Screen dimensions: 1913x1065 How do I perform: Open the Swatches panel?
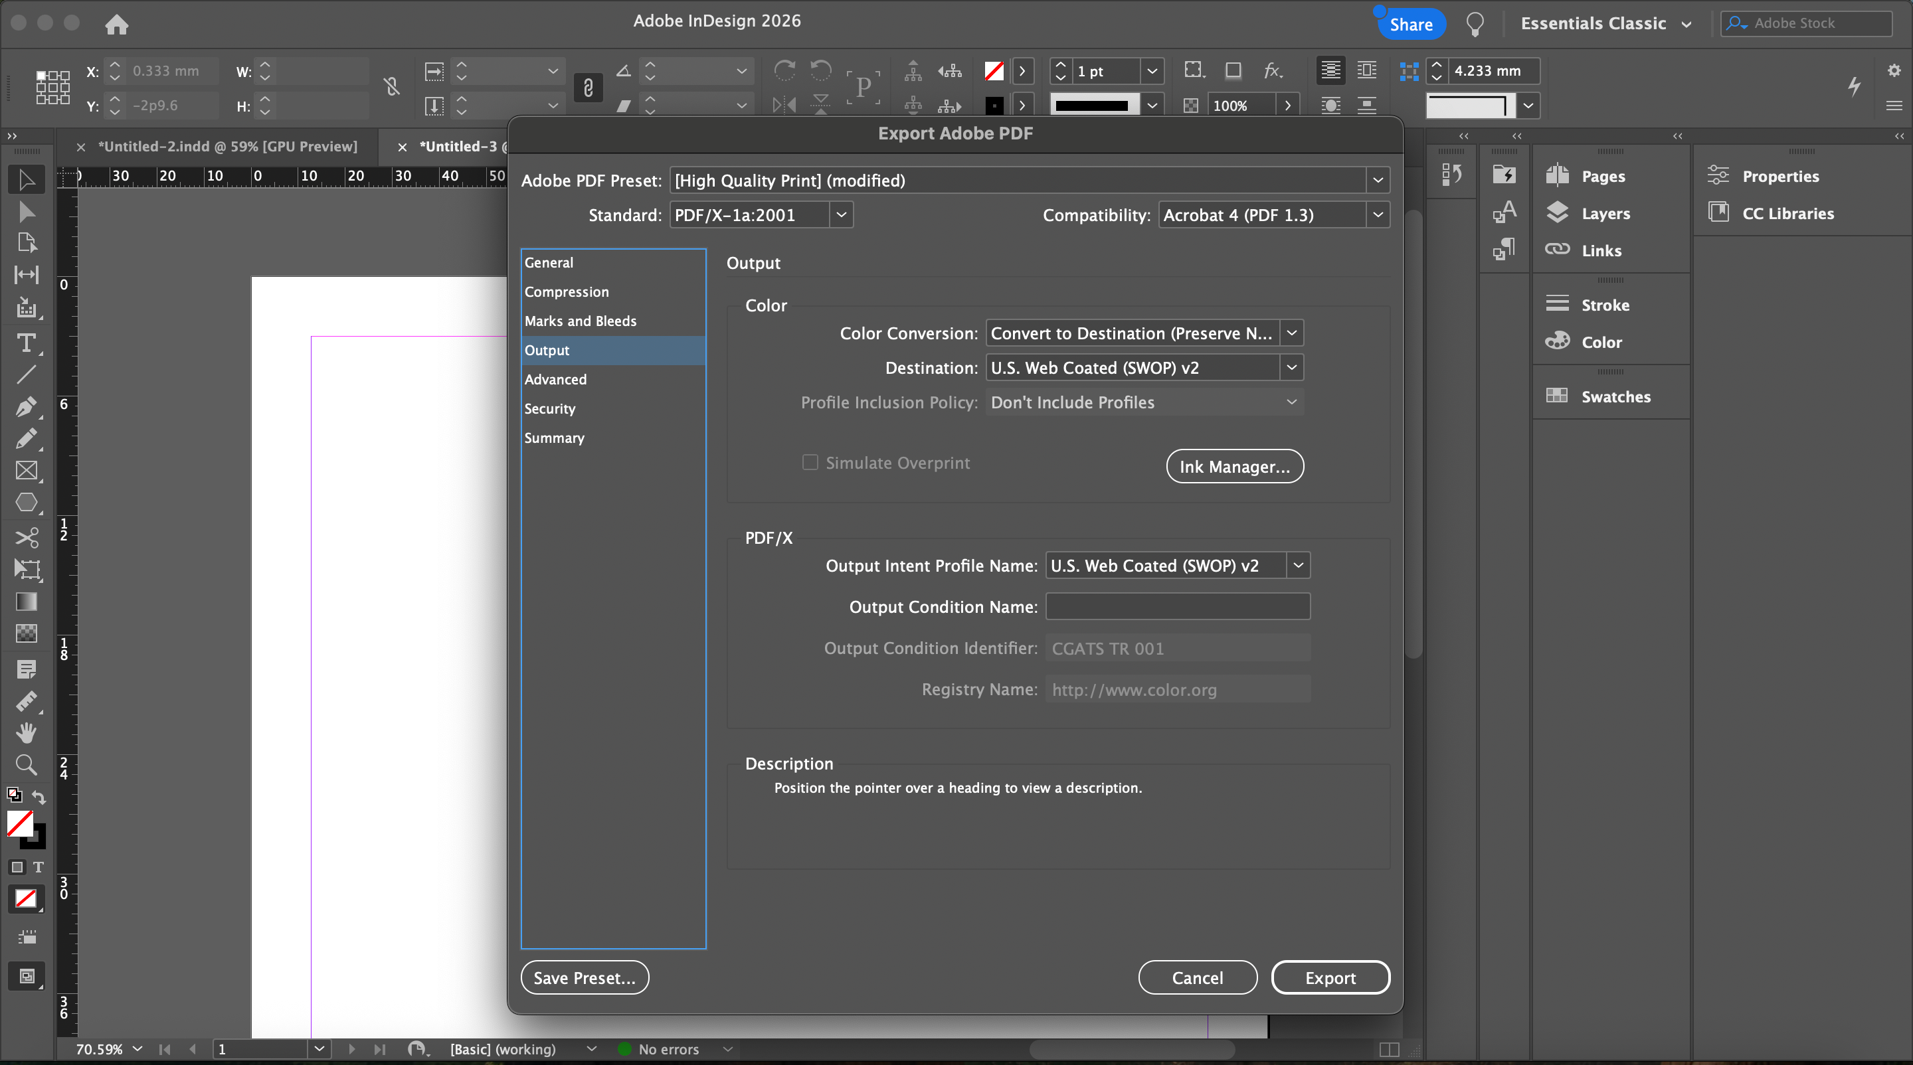(x=1615, y=396)
